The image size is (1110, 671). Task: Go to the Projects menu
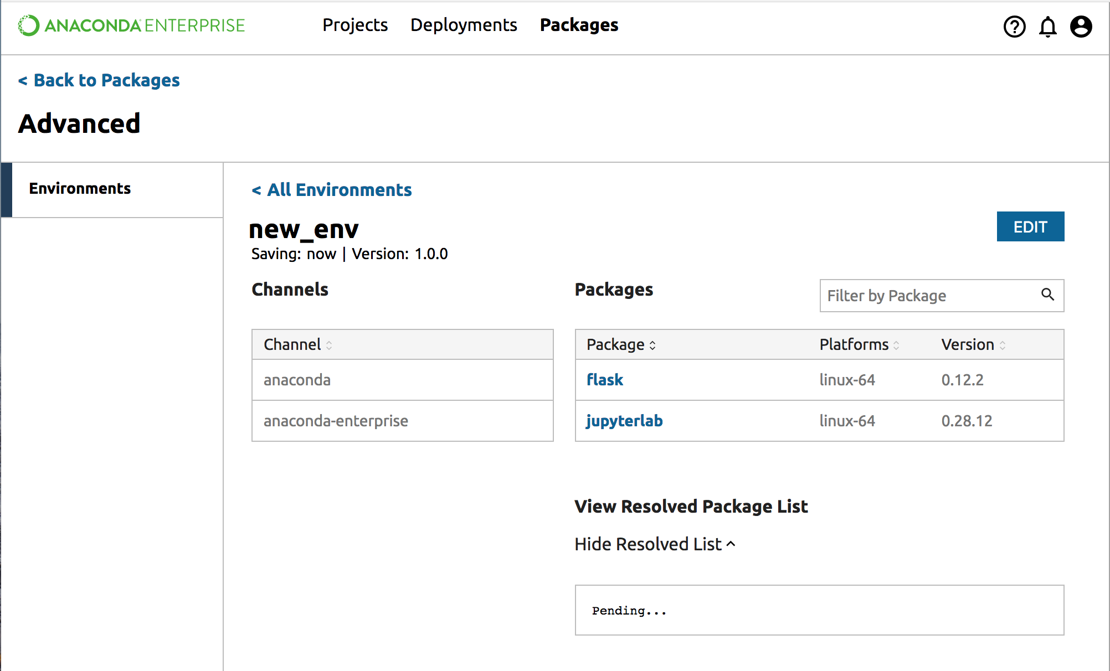coord(355,25)
